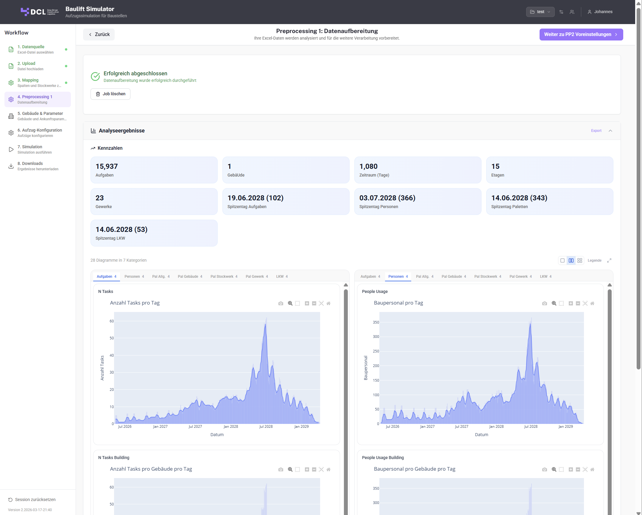
Task: Expand diagrams to fullscreen arrows icon
Action: coord(609,260)
